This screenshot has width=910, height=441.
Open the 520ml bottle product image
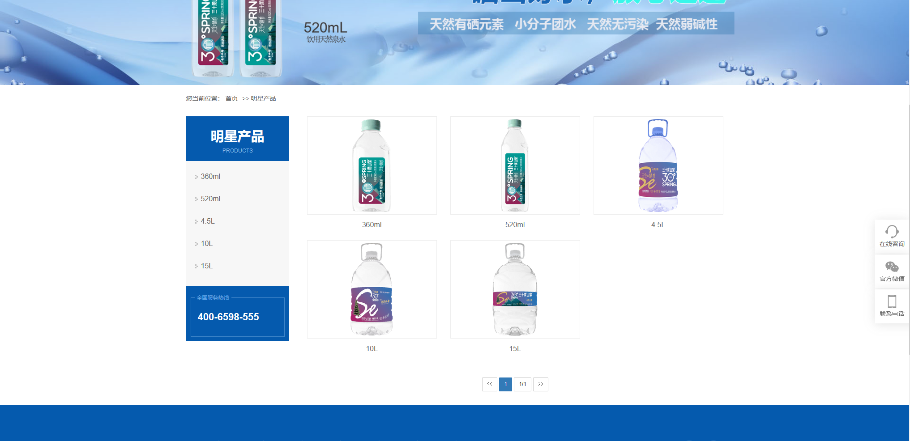click(x=515, y=165)
